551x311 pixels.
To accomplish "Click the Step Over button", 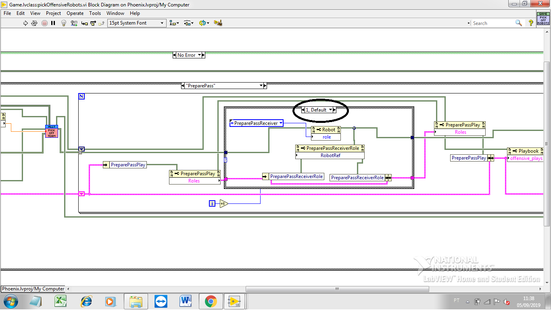I will [x=93, y=23].
